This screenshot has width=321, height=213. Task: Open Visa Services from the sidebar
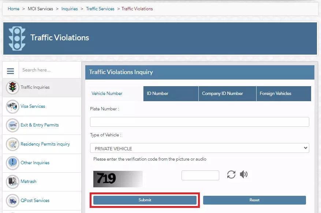pos(12,106)
